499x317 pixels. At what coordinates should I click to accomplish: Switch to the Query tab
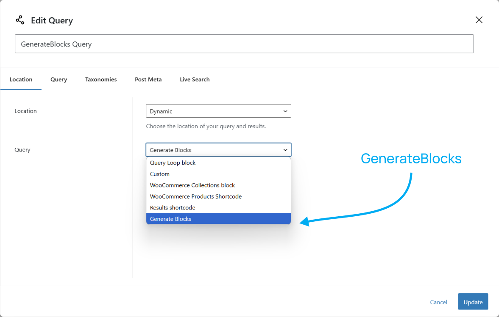pos(59,80)
